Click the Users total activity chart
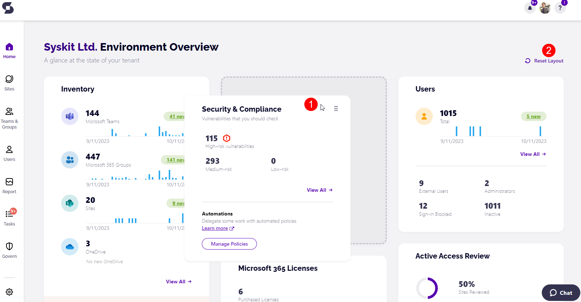The image size is (581, 302). pyautogui.click(x=493, y=131)
